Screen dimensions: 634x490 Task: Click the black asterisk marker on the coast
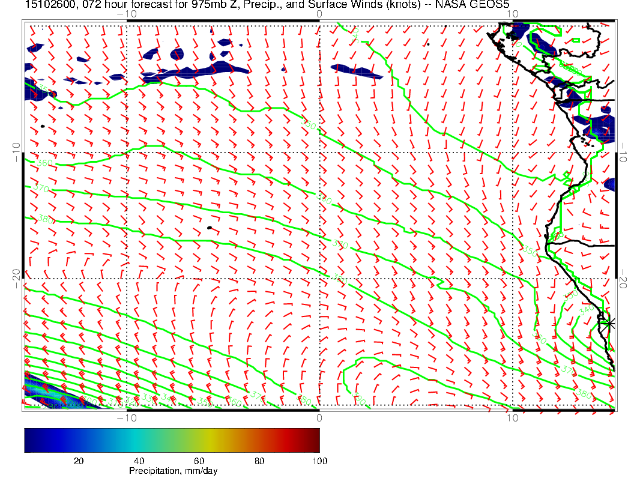(x=610, y=323)
